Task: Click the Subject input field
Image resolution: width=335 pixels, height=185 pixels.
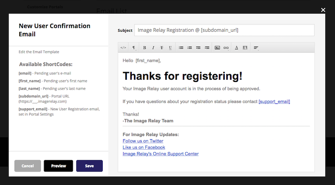Action: [x=224, y=30]
